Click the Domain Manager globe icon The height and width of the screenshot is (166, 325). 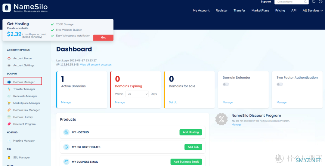click(x=9, y=82)
